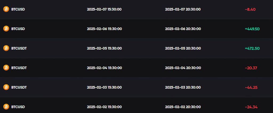Select BTCUSD label for 2025-02-02 trade
This screenshot has height=113, width=273.
coord(18,107)
